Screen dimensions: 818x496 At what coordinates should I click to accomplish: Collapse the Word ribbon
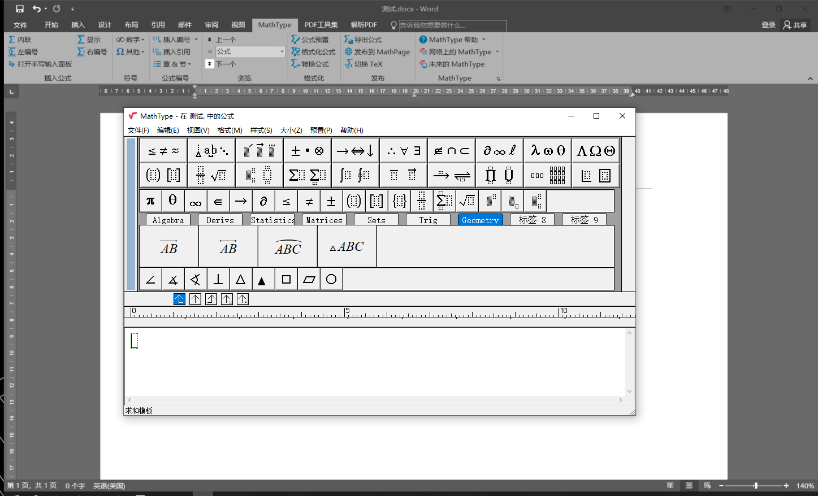click(810, 79)
